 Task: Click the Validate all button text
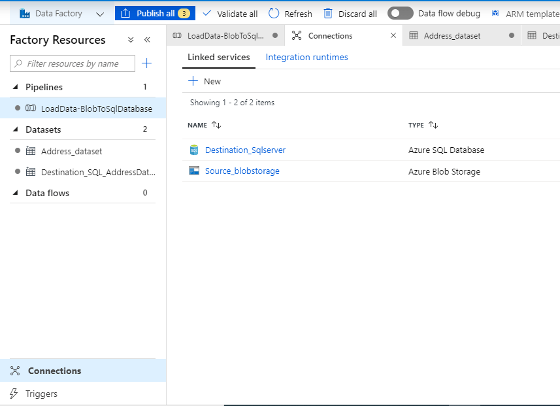(237, 14)
